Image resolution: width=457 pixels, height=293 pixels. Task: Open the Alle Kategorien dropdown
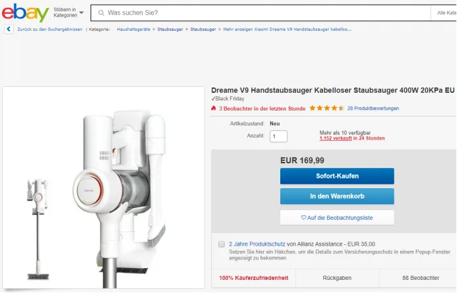click(446, 13)
